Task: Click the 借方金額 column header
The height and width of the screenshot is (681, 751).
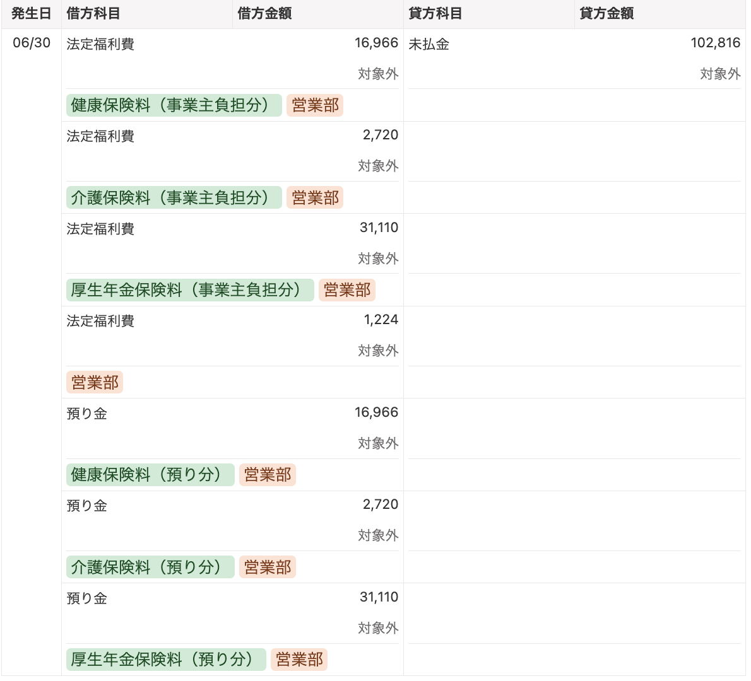Action: pos(318,13)
